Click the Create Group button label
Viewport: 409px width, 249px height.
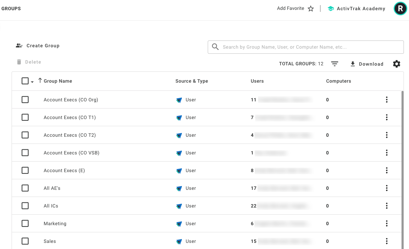(x=43, y=46)
